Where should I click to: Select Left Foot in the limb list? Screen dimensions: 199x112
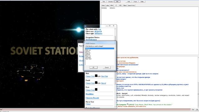click(x=99, y=54)
